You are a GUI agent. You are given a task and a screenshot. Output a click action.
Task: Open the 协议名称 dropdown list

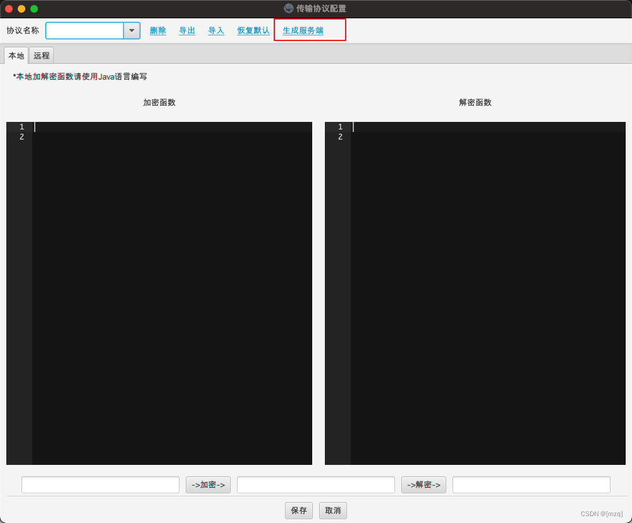[x=131, y=30]
